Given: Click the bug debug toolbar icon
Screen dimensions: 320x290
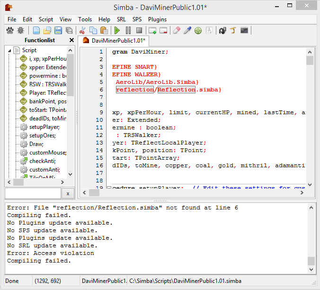Looking at the screenshot, I should tap(20, 31).
